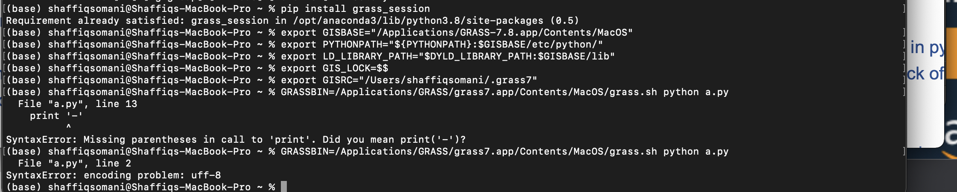The width and height of the screenshot is (957, 192).
Task: Click the 'pip install grass_session' command text
Action: coord(355,8)
